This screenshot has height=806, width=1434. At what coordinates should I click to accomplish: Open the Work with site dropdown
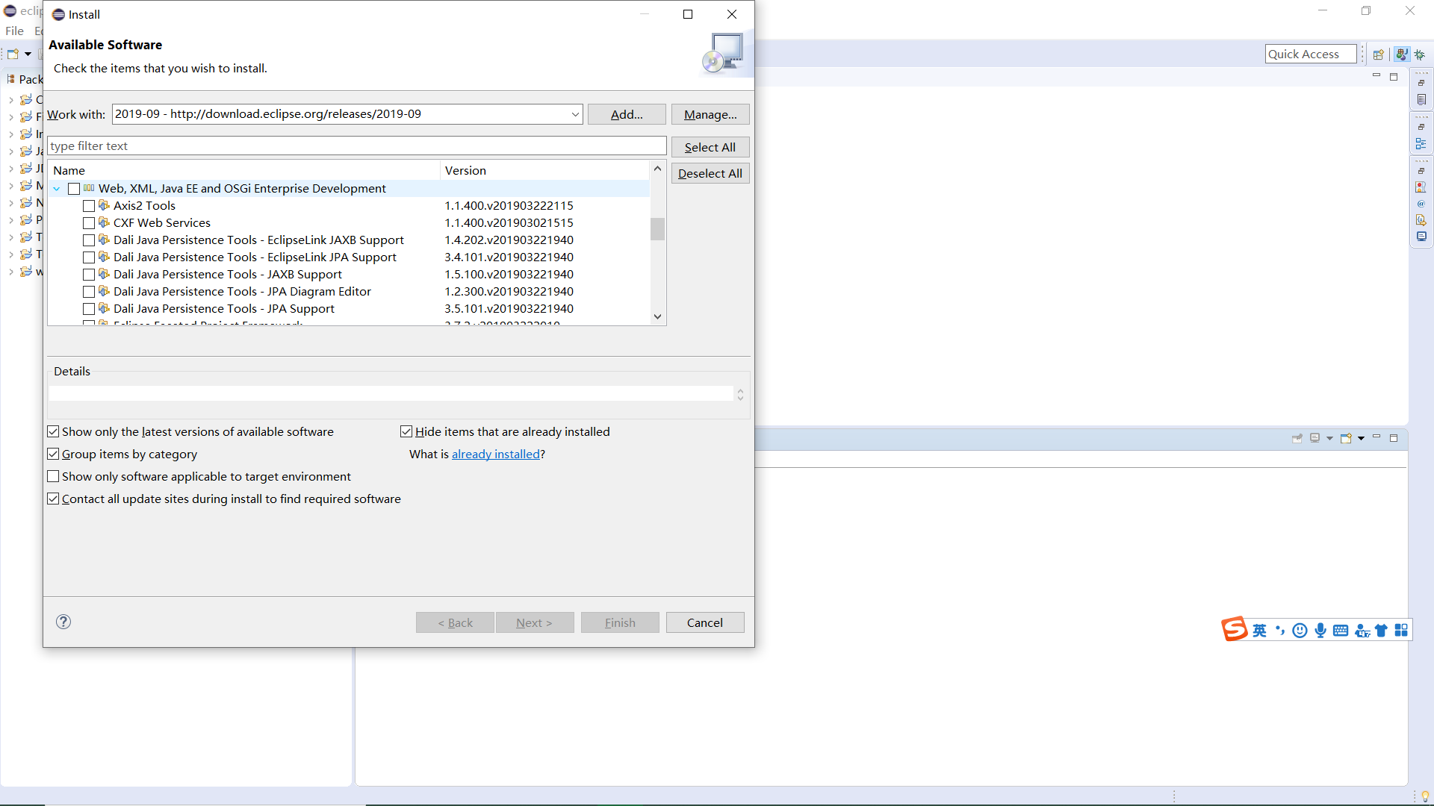pos(573,113)
